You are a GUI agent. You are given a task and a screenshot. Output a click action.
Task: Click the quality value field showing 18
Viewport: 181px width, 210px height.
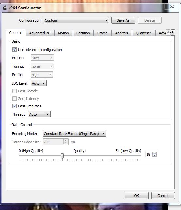click(x=149, y=154)
